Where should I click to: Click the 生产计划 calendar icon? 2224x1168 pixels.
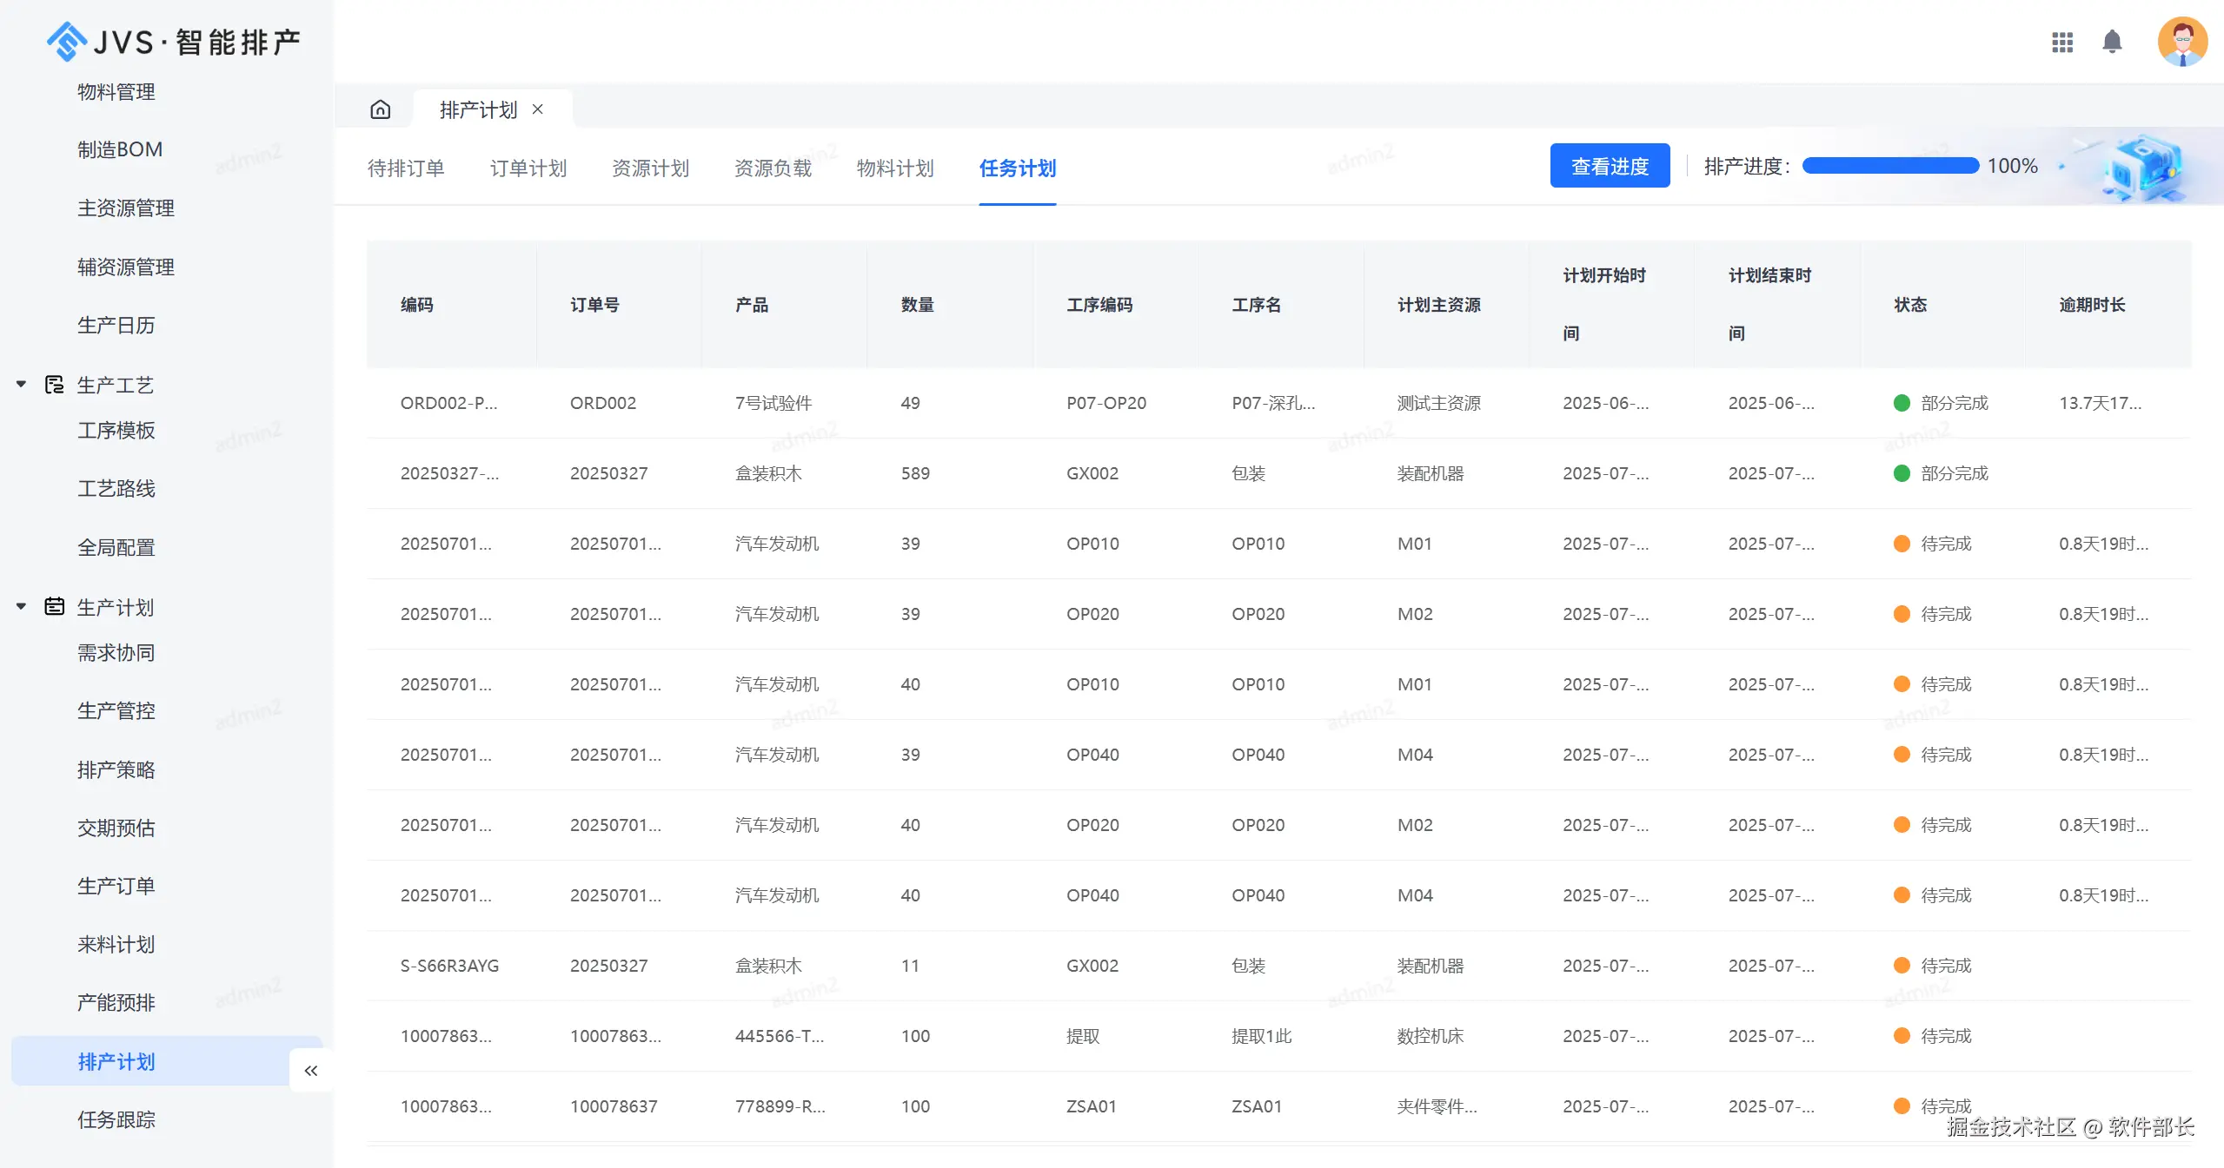tap(55, 607)
